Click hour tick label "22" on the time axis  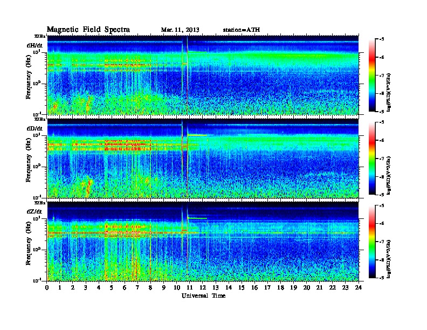[332, 287]
